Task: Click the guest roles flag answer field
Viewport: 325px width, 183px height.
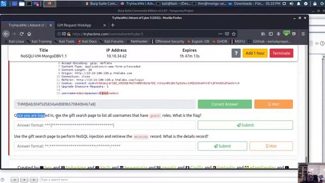Action: pos(105,125)
